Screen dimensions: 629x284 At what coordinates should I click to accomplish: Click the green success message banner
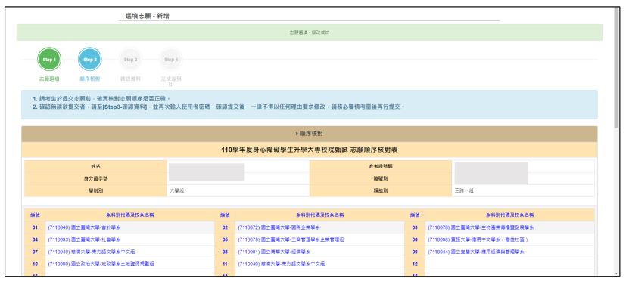tap(310, 32)
